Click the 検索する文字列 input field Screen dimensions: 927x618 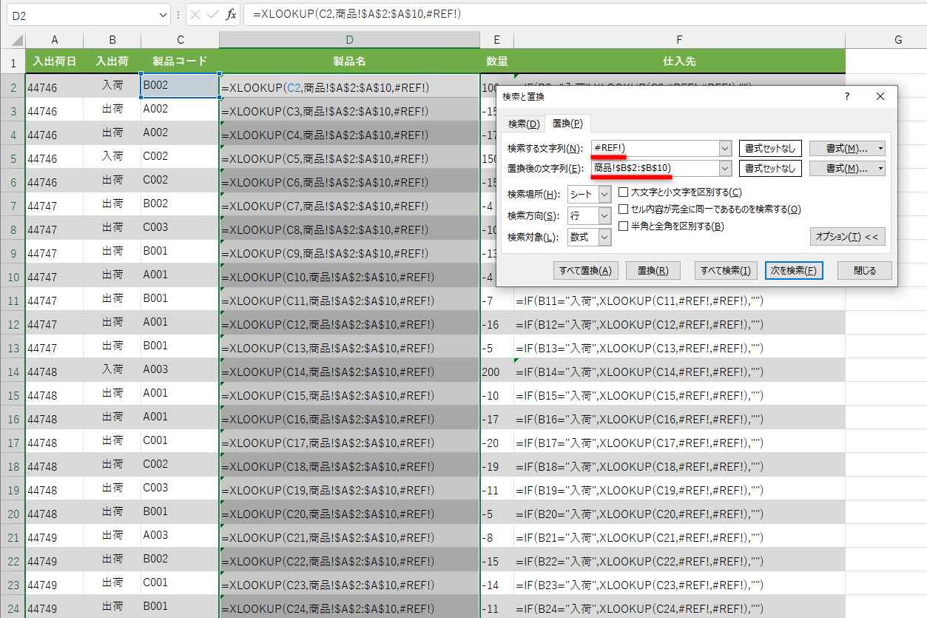(655, 148)
